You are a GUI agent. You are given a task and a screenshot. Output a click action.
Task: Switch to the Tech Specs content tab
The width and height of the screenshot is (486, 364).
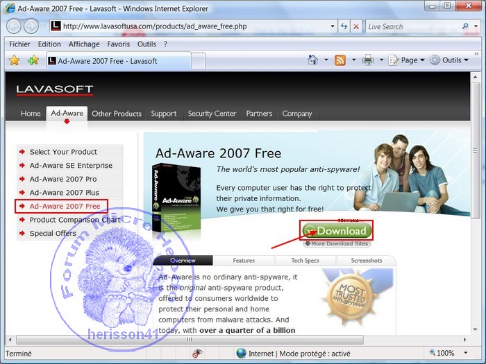[x=305, y=261]
